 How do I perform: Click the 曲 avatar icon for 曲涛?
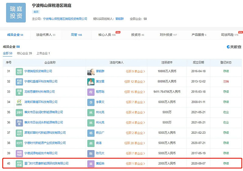[x=91, y=143]
